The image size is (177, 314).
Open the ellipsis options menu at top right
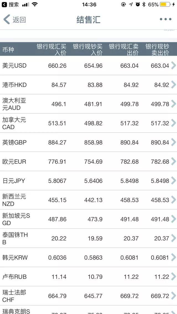[x=165, y=19]
